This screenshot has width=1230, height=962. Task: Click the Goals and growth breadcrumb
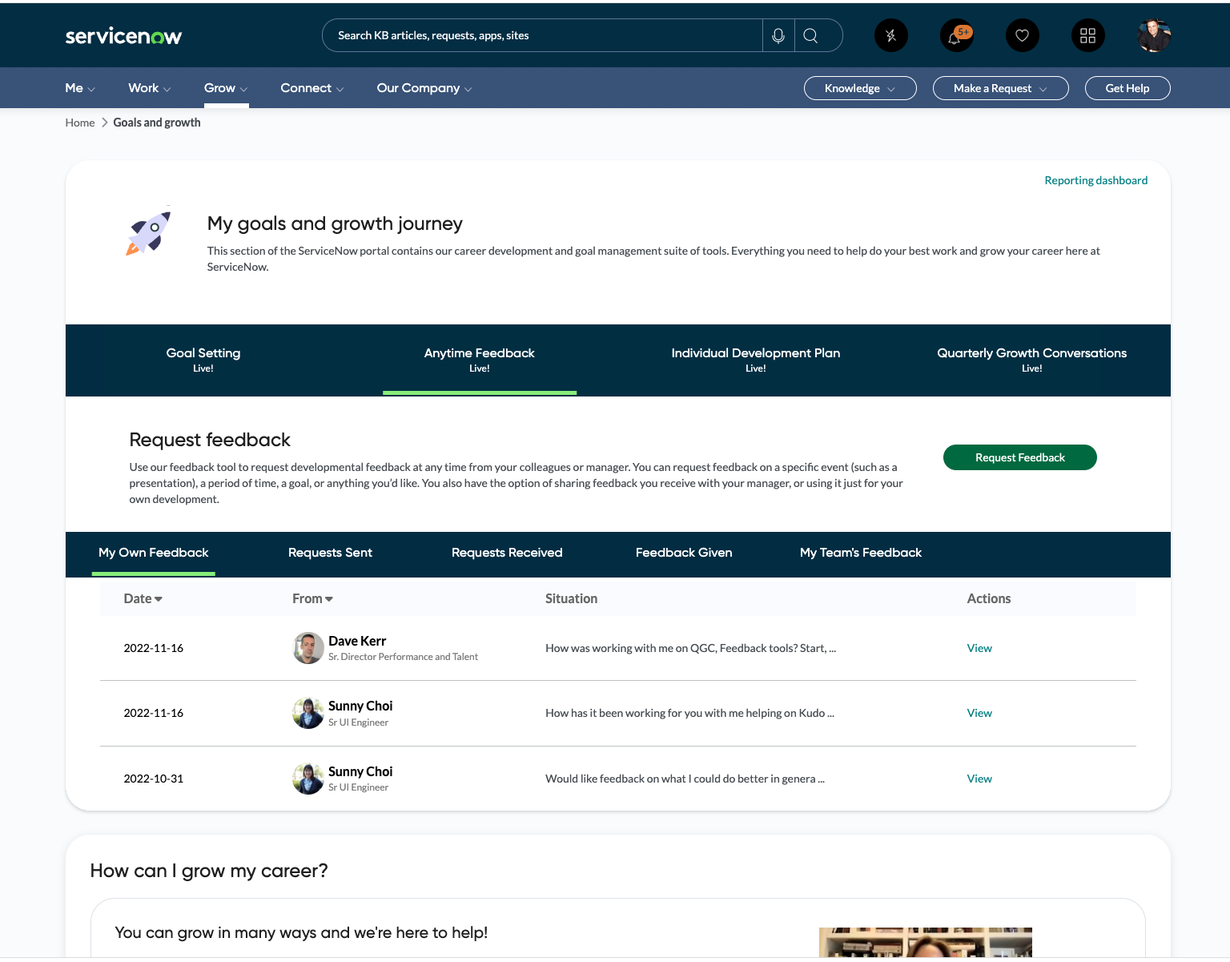(157, 123)
